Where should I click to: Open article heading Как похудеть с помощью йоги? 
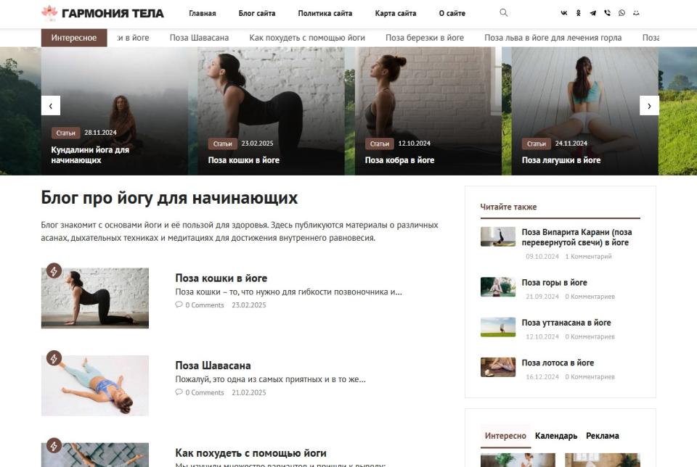[250, 453]
